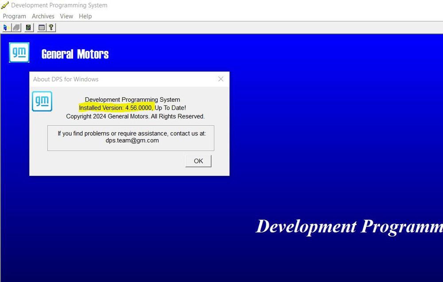Click the Development Programming banner text
Viewport: 443px width, 282px height.
[349, 227]
